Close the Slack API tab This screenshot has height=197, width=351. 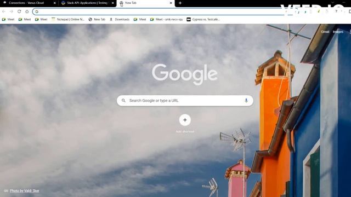[x=112, y=3]
